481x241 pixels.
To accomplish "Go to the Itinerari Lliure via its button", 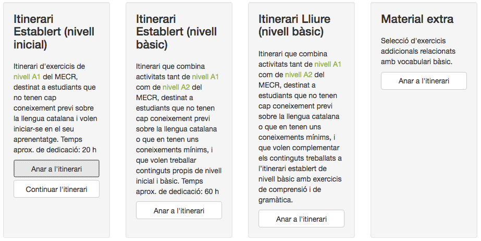I will click(x=301, y=219).
